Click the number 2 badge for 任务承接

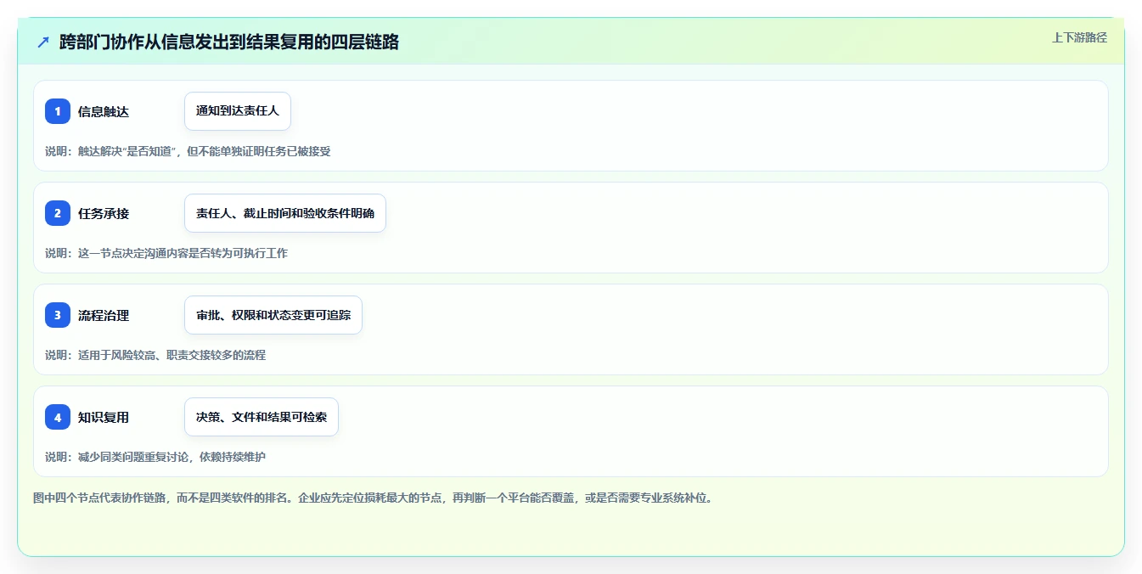(58, 213)
